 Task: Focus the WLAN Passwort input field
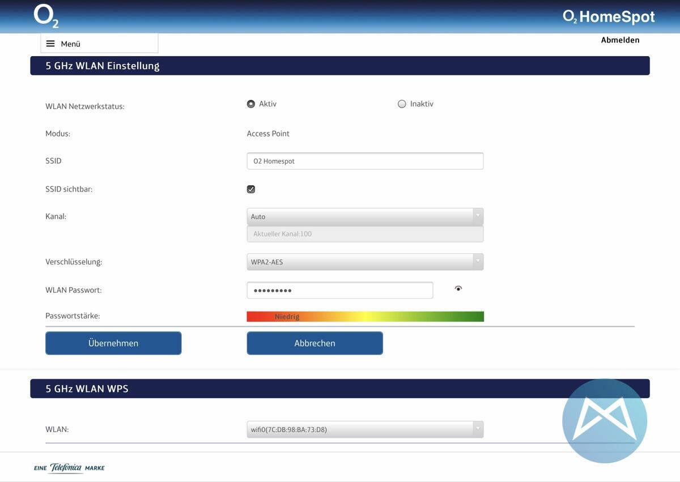point(339,290)
